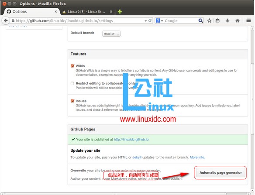Click the horizontal scrollbar at the bottom

[x=115, y=194]
